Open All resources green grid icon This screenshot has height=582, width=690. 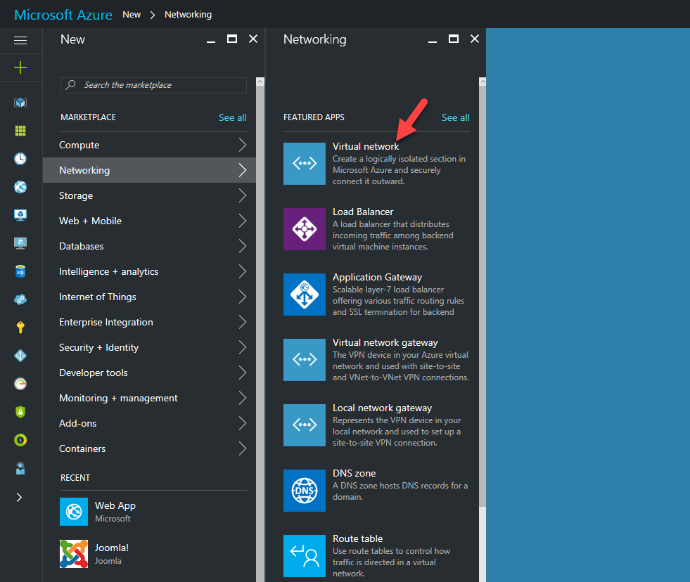[20, 131]
